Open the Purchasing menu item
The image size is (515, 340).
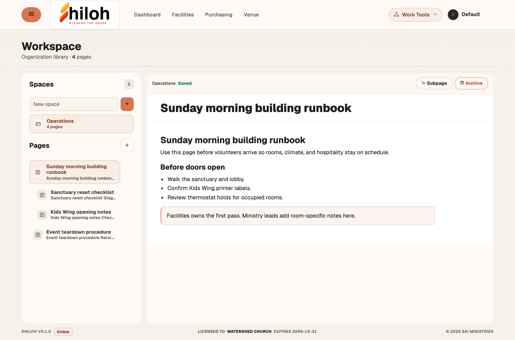pos(219,15)
